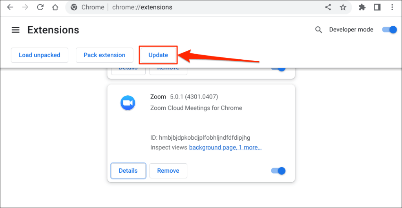Image resolution: width=402 pixels, height=208 pixels.
Task: Click the Zoom version number 5.0.1
Action: (194, 97)
